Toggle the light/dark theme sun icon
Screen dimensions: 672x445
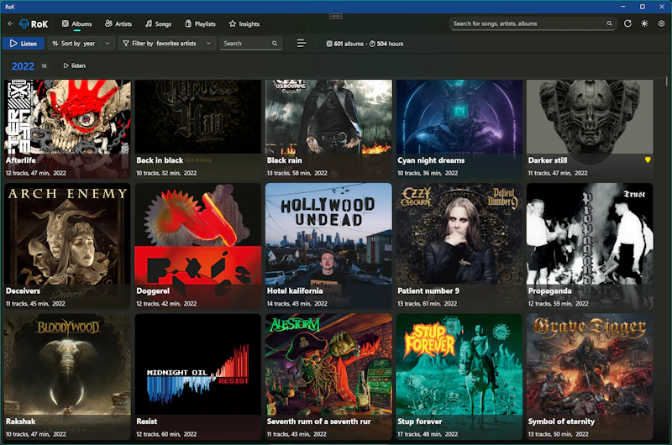(x=644, y=24)
